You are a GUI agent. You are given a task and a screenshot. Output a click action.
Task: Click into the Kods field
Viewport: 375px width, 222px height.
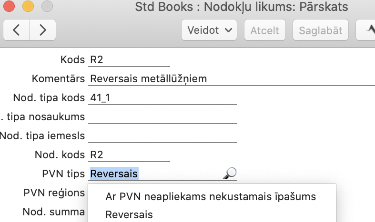tap(129, 60)
